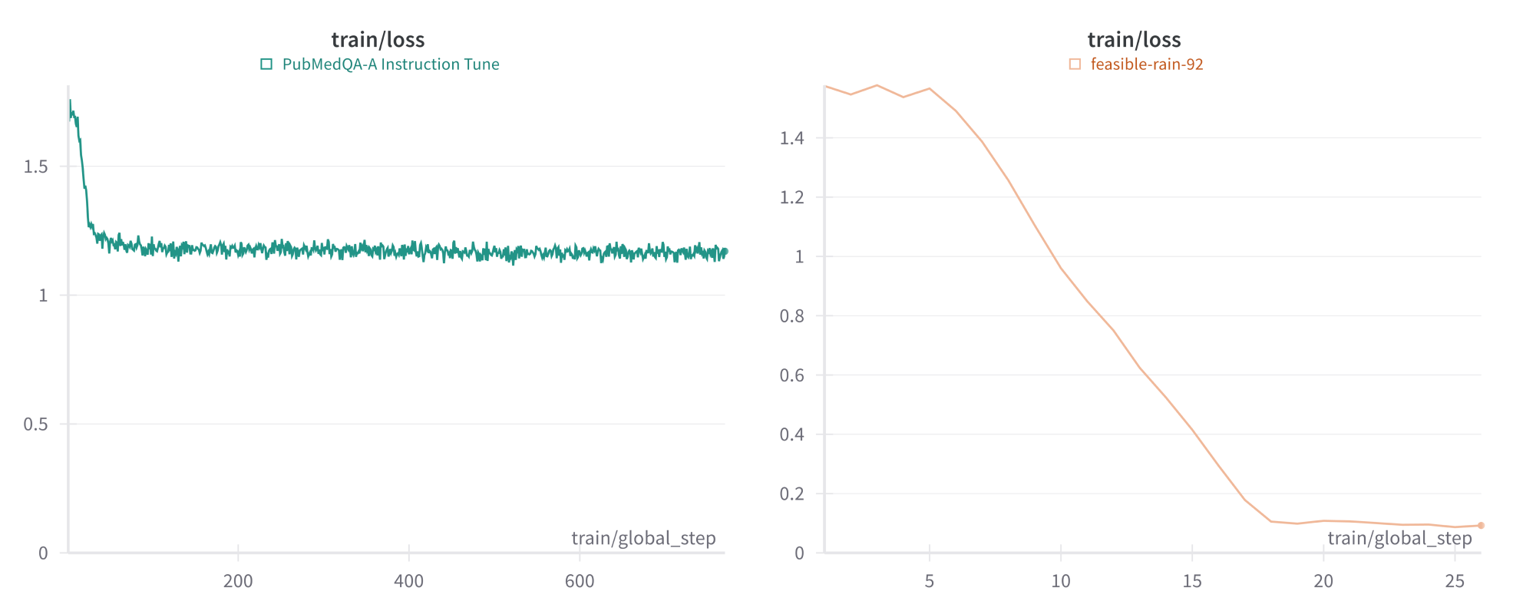Select the feasible-rain-92 legend label
The height and width of the screenshot is (614, 1513).
pyautogui.click(x=1147, y=64)
